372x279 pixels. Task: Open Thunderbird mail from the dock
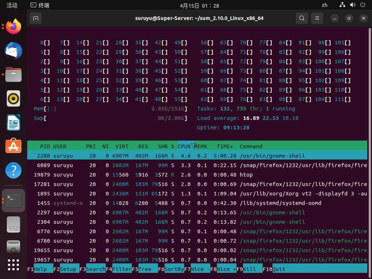[x=13, y=50]
